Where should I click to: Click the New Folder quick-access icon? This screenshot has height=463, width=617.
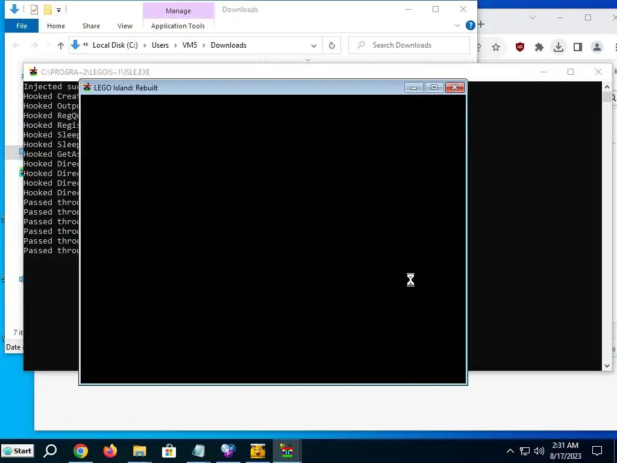click(x=48, y=10)
